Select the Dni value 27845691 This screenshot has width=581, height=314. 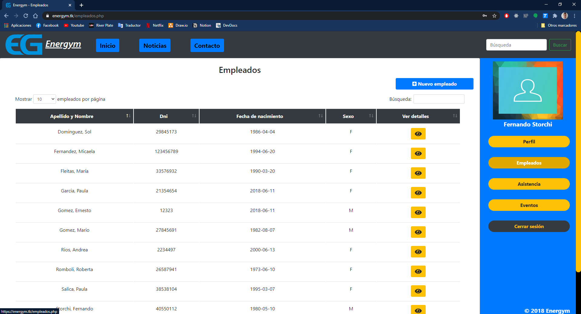166,230
